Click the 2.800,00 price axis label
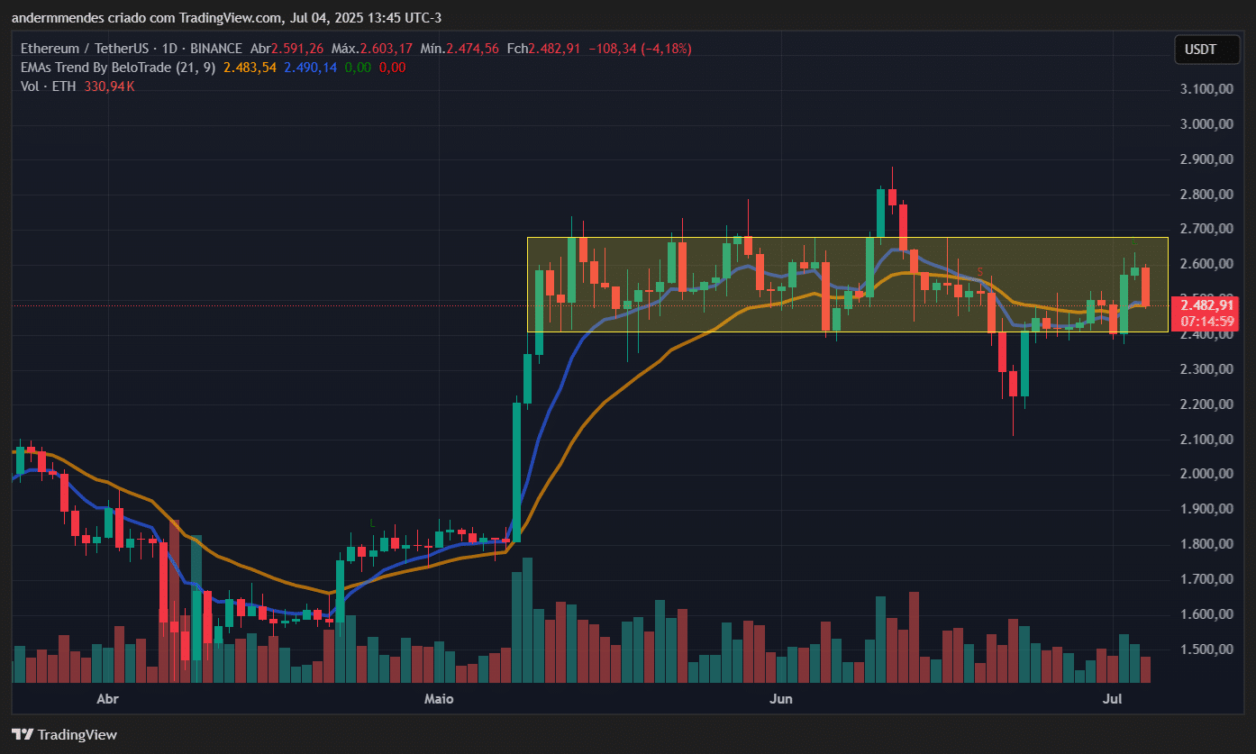The width and height of the screenshot is (1256, 754). [1205, 195]
